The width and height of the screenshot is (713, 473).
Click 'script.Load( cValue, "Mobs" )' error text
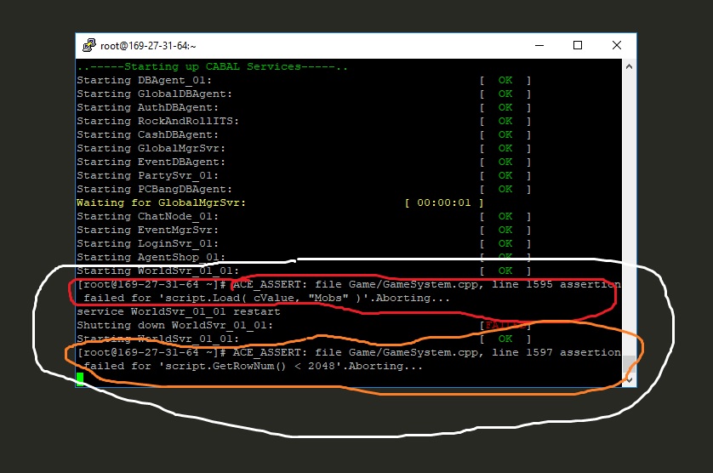point(263,299)
